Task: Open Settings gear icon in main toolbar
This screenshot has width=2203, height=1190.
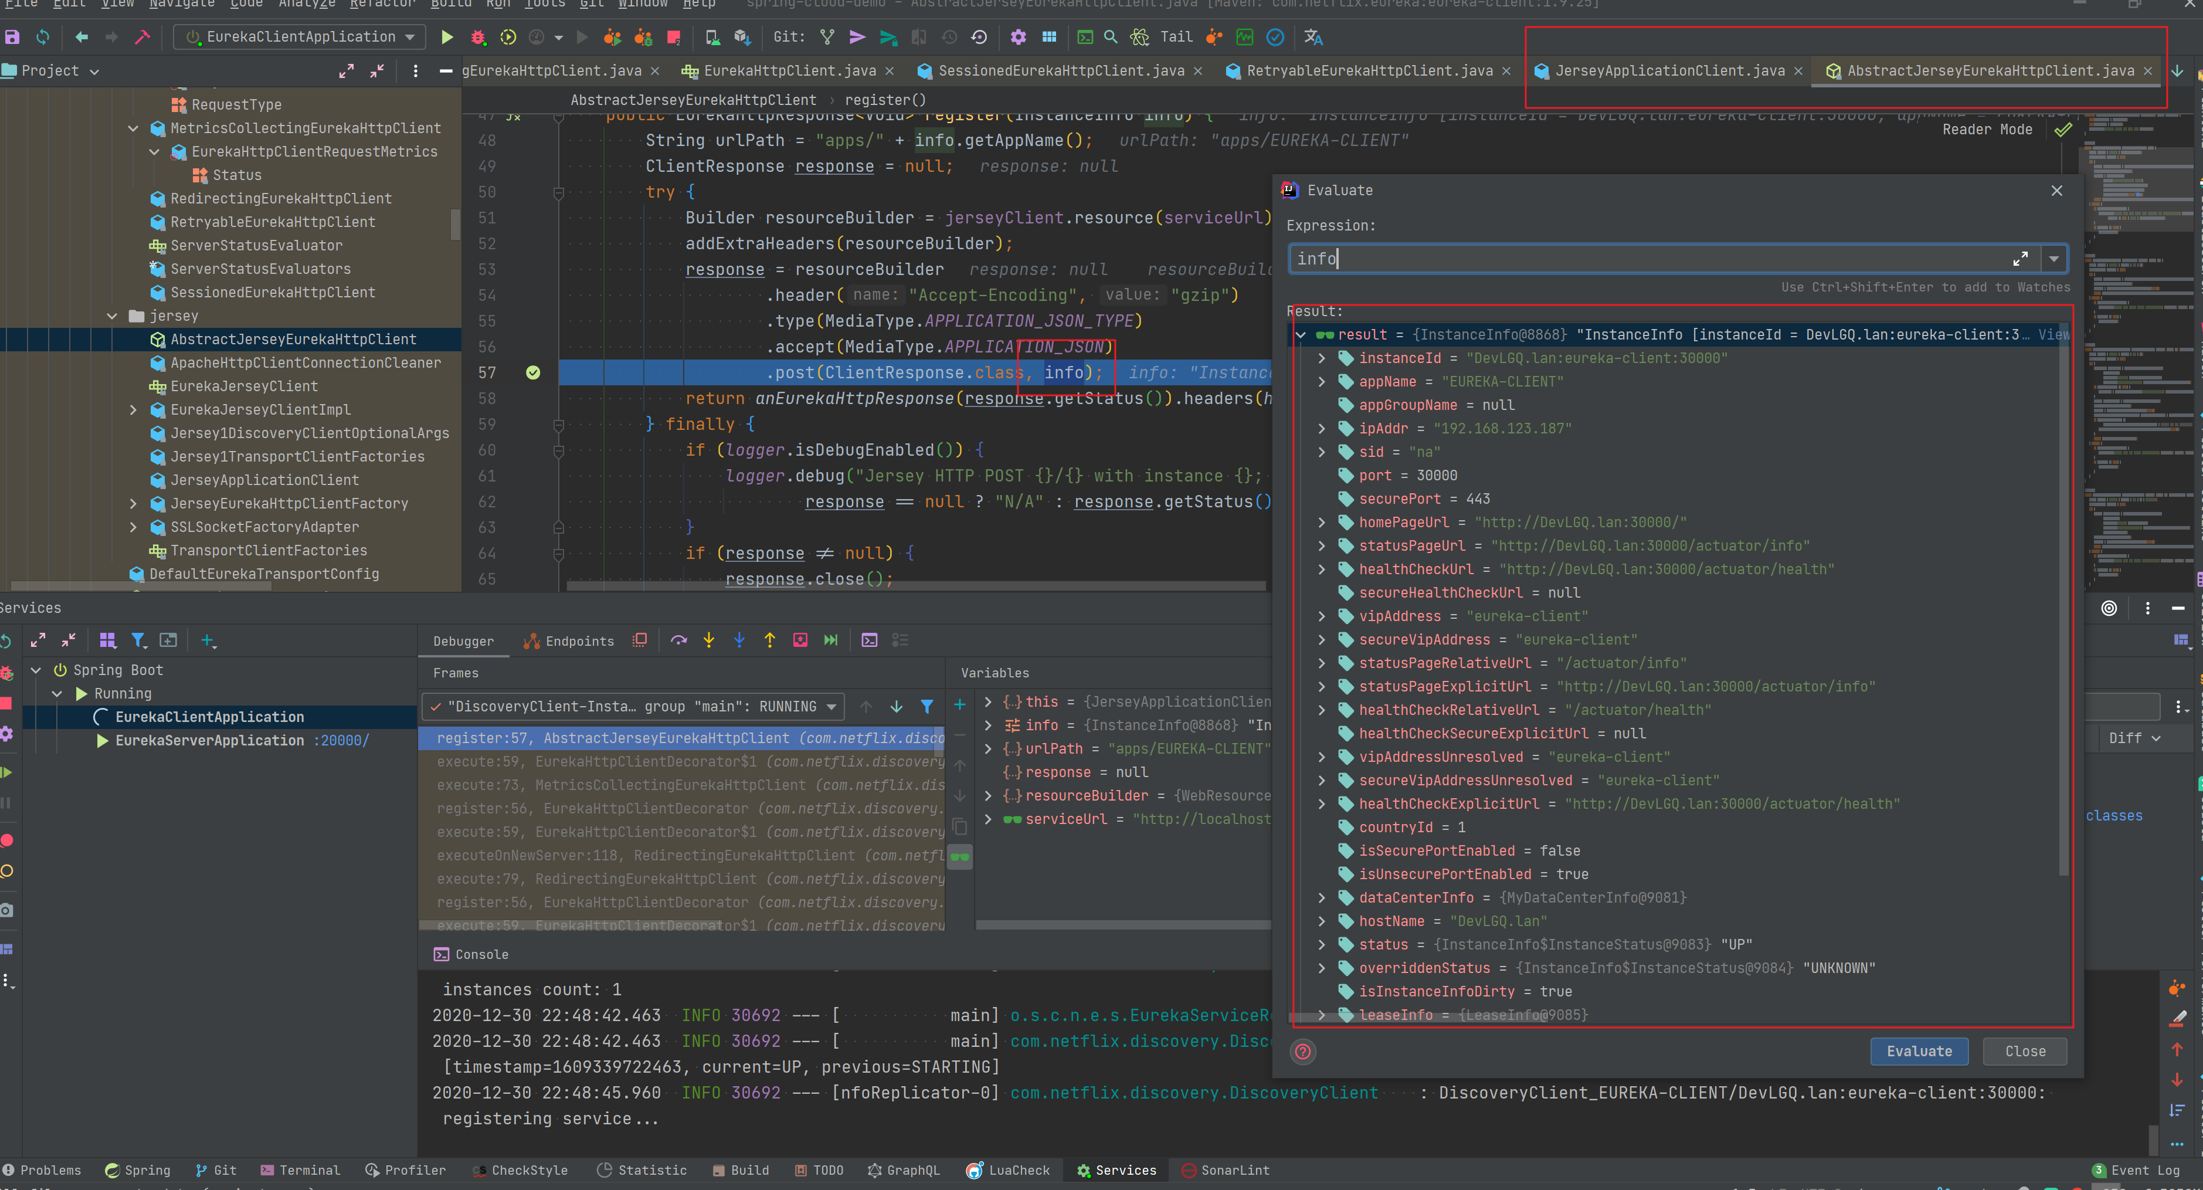Action: click(1018, 37)
